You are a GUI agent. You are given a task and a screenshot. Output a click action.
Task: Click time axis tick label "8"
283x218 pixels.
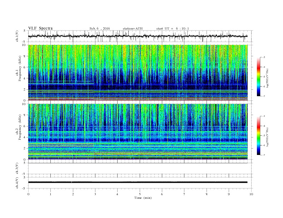(207, 194)
